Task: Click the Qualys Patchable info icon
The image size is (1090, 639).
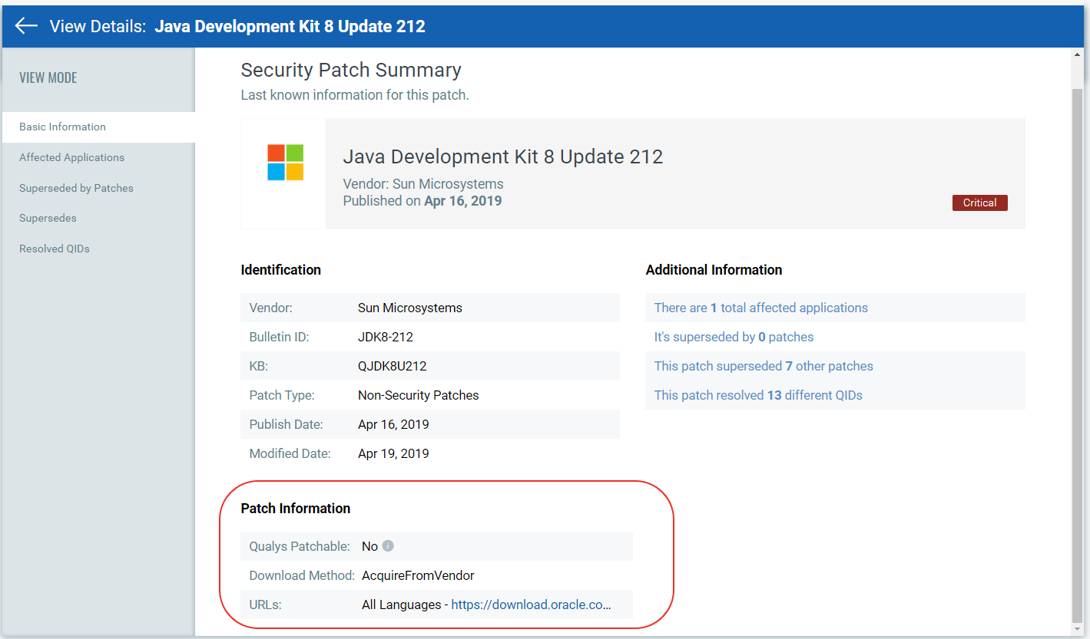Action: coord(388,546)
